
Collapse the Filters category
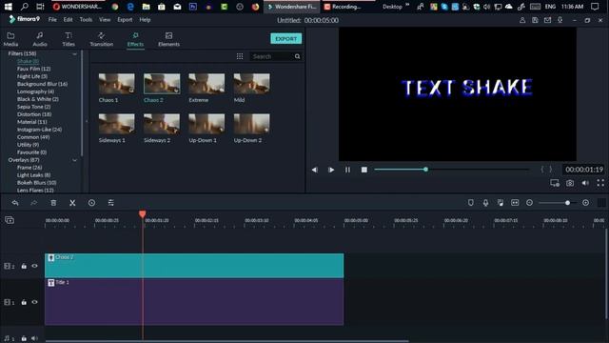click(x=74, y=53)
